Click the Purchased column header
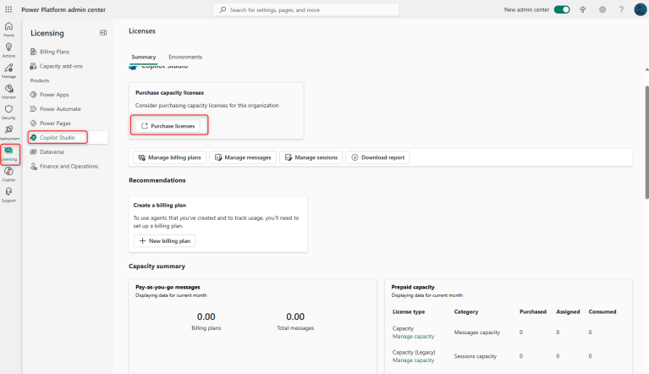The height and width of the screenshot is (374, 649). click(533, 312)
